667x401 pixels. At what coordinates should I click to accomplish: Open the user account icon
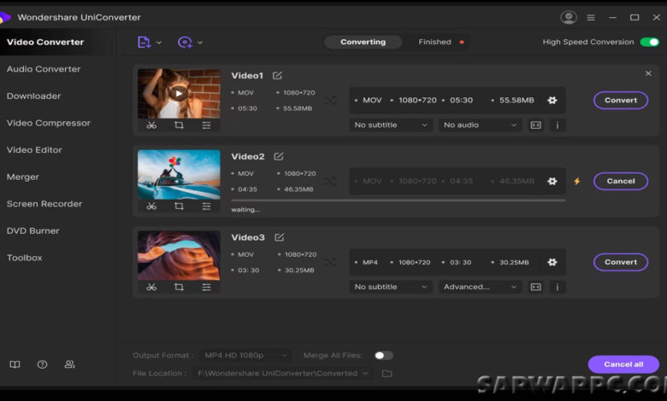tap(569, 17)
